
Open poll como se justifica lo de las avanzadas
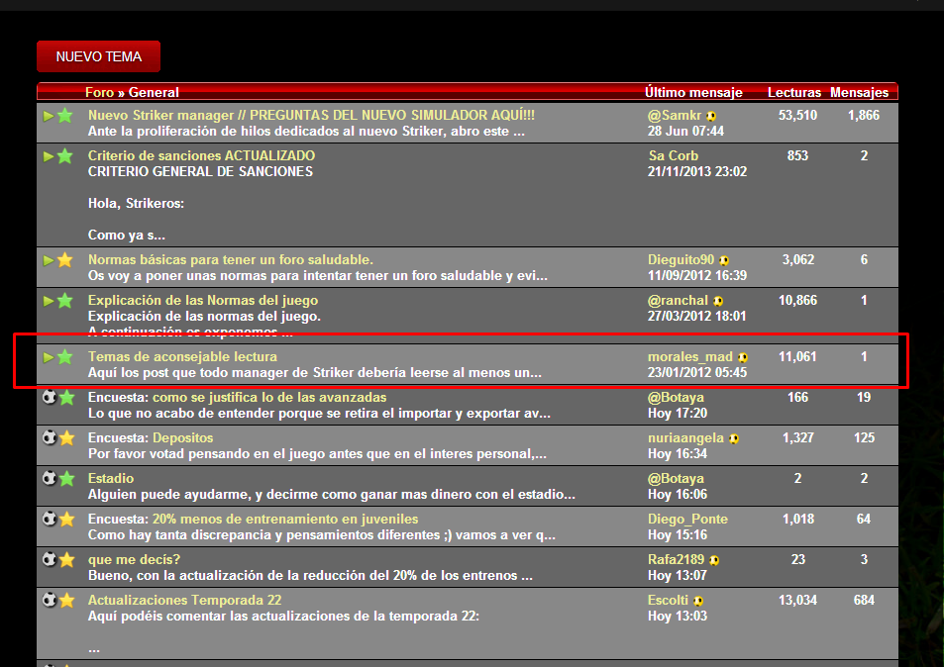(269, 397)
